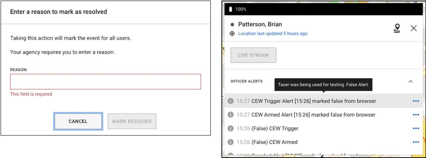This screenshot has height=158, width=426.
Task: Click the Live Stream button
Action: 253,55
